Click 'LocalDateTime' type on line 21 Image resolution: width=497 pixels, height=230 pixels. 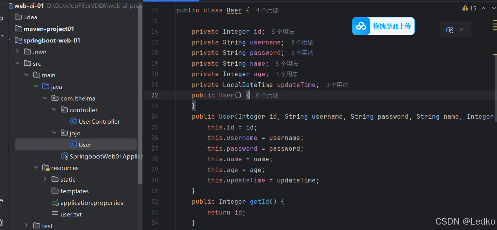[x=248, y=85]
